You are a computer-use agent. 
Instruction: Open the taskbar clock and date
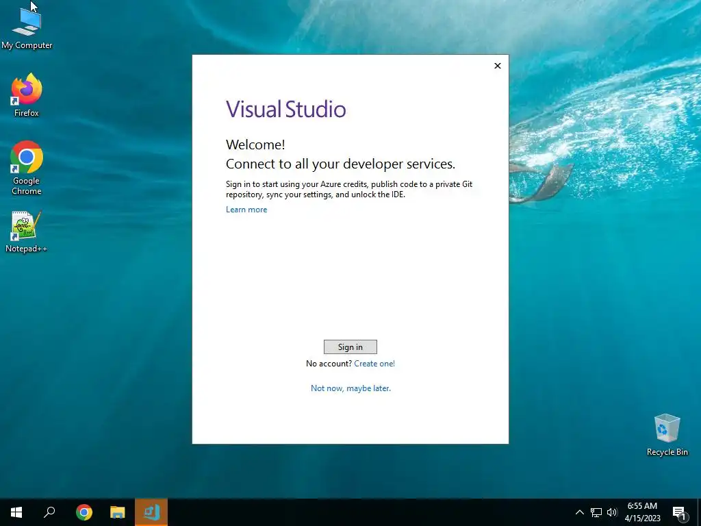[x=642, y=512]
